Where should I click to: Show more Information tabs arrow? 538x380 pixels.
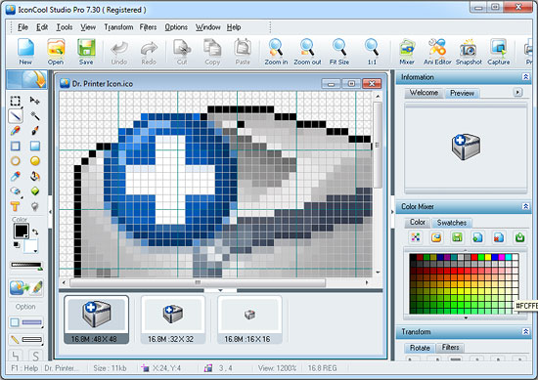point(517,92)
